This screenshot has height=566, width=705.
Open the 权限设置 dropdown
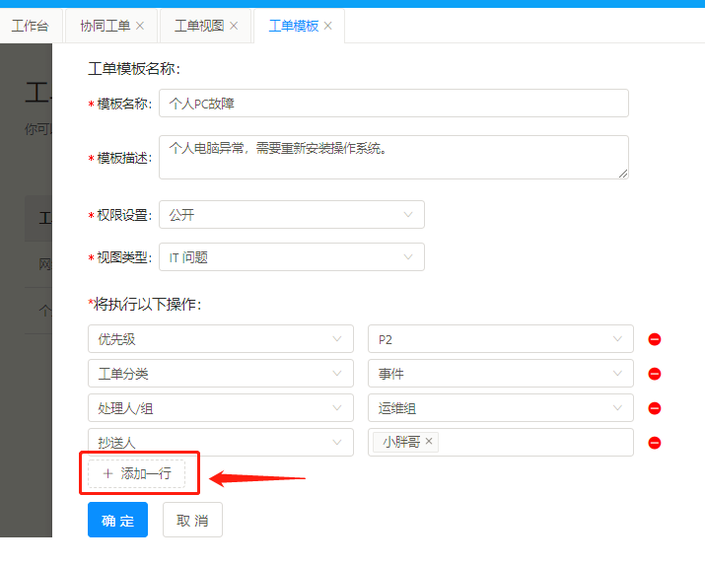tap(291, 215)
